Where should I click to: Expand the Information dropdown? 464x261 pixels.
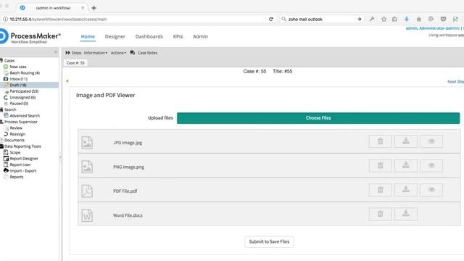pyautogui.click(x=96, y=53)
